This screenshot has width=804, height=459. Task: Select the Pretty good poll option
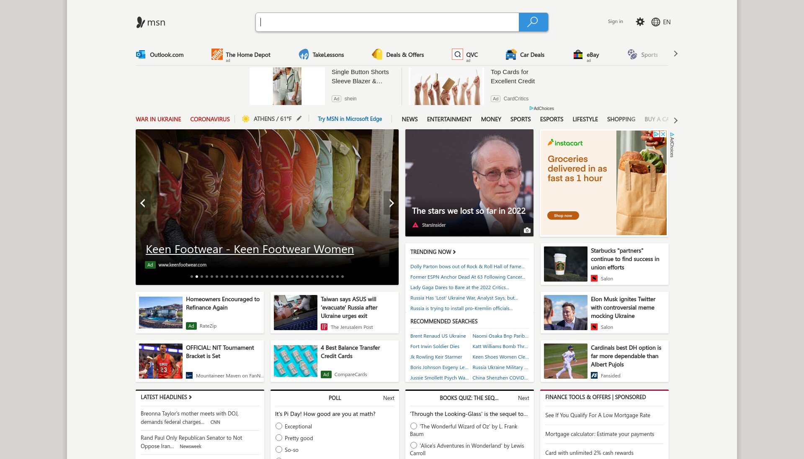coord(279,438)
